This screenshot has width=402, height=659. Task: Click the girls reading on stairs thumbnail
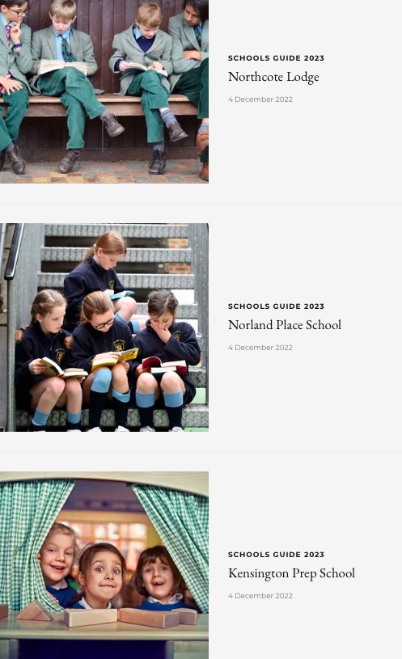104,327
